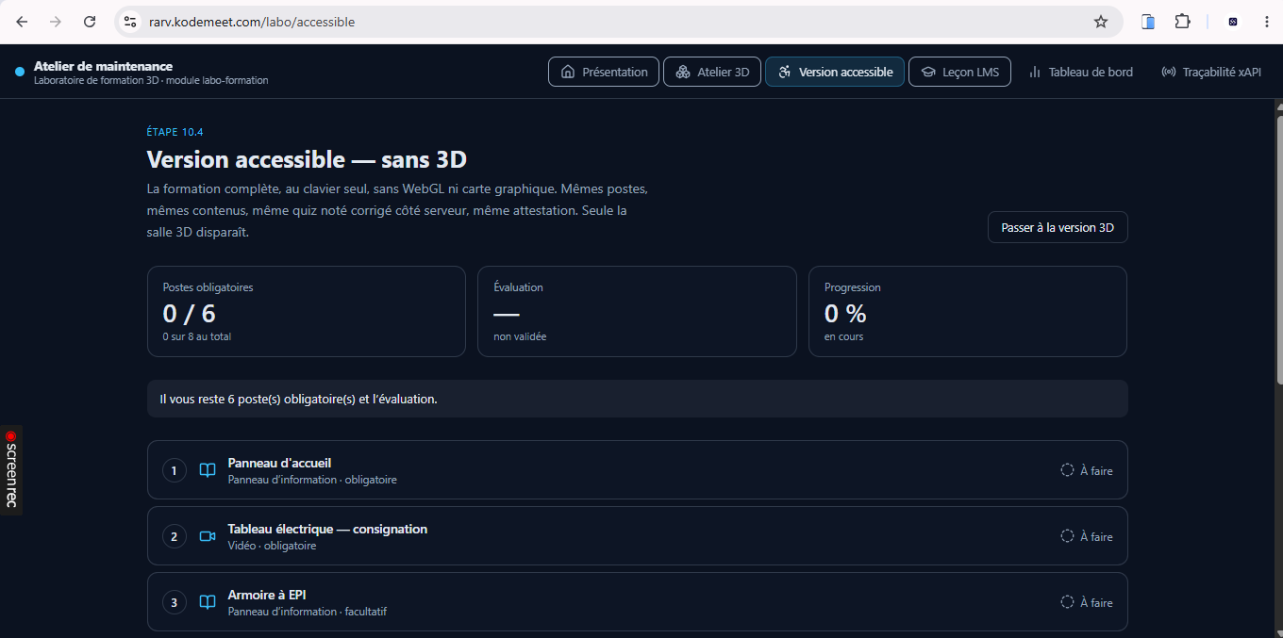Open the Tableau de bord tab
1283x638 pixels.
pos(1080,72)
